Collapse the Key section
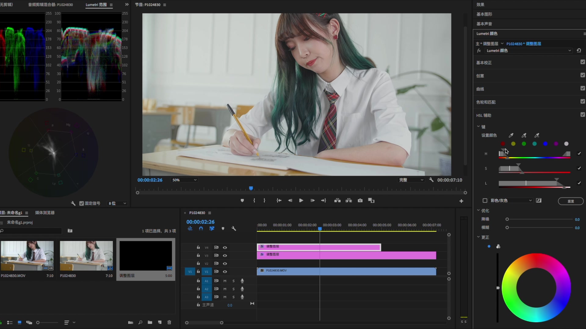This screenshot has width=586, height=329. 478,126
